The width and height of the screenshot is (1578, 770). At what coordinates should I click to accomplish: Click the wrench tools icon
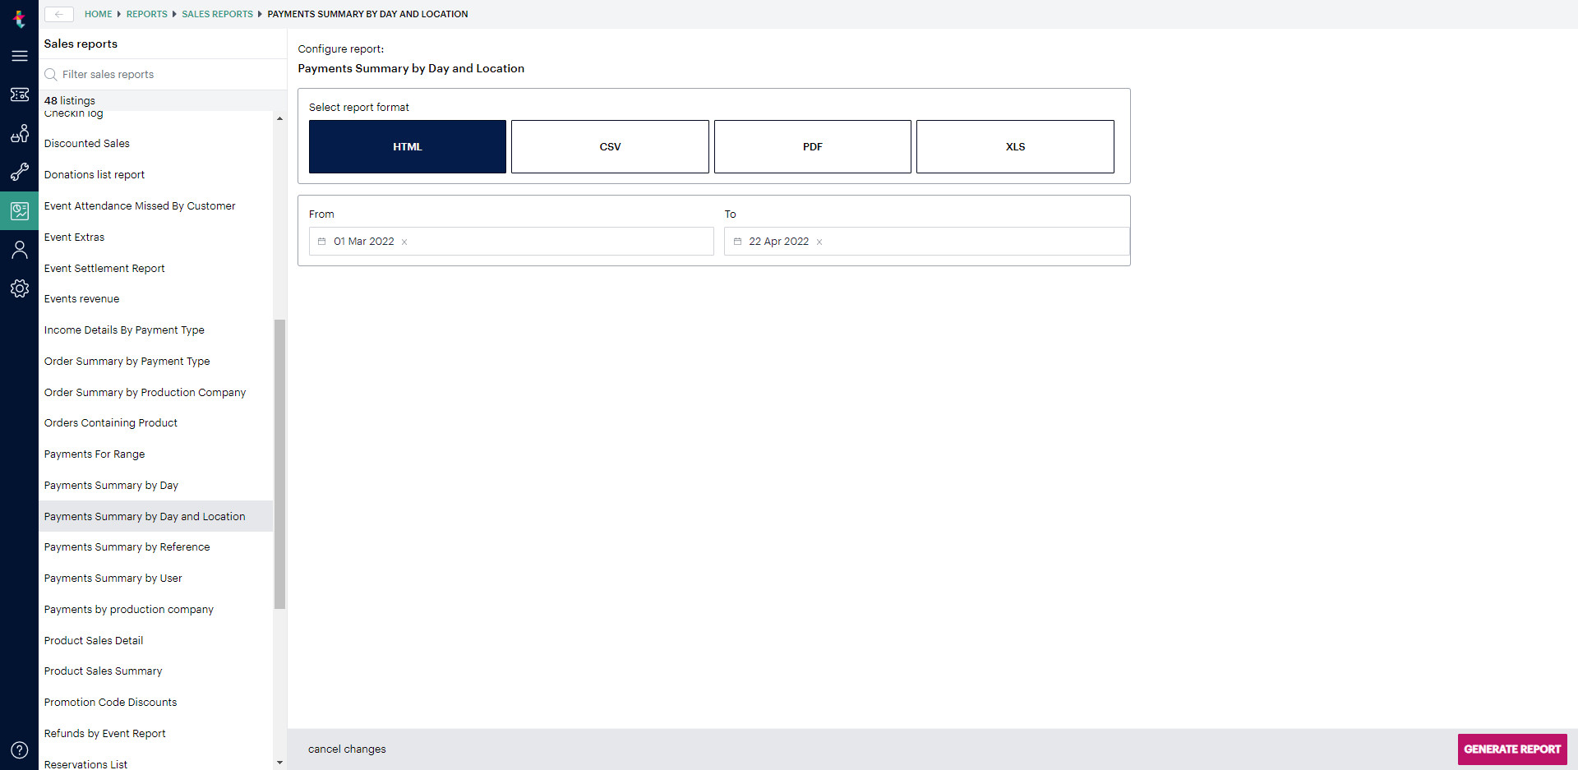point(20,173)
